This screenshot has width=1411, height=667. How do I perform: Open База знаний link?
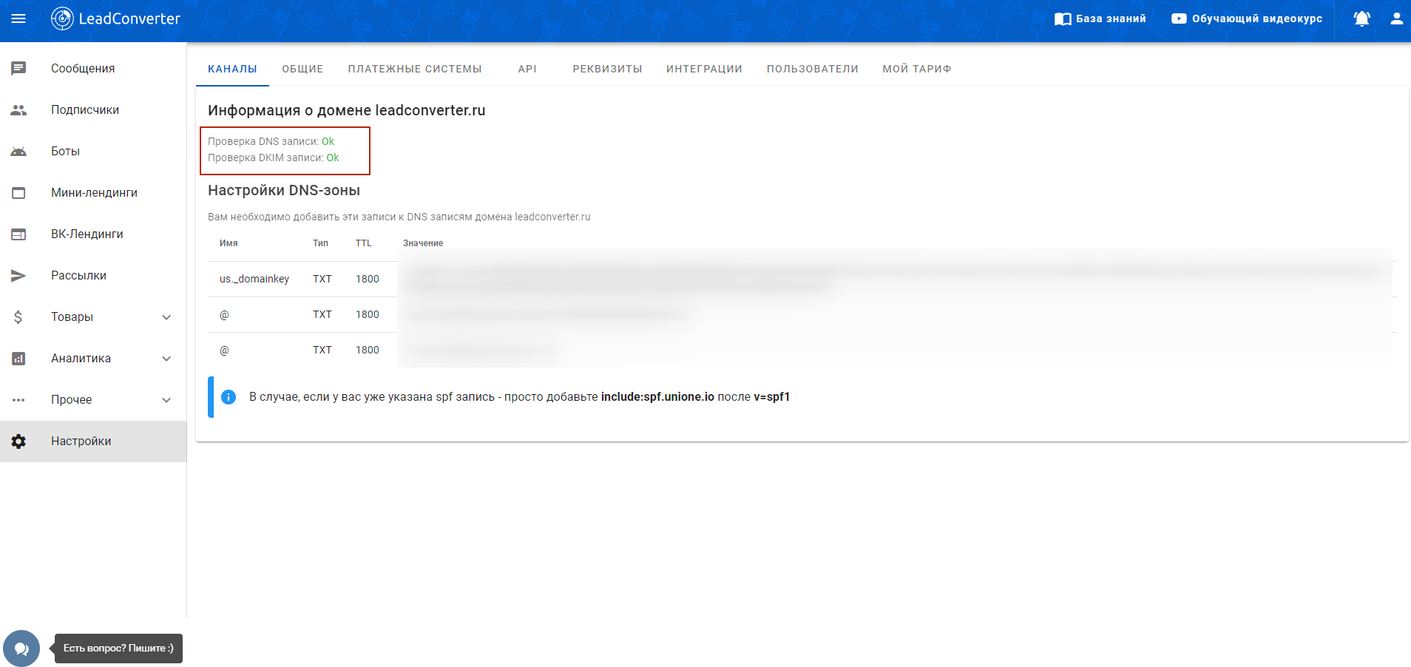1100,18
